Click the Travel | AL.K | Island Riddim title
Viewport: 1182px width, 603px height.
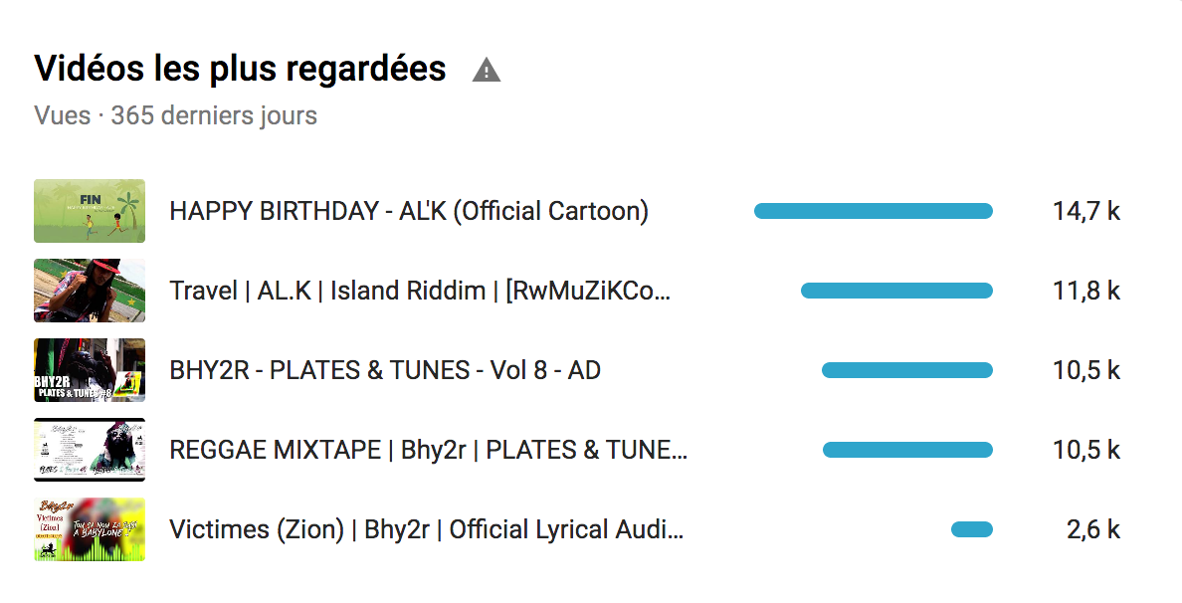coord(420,291)
